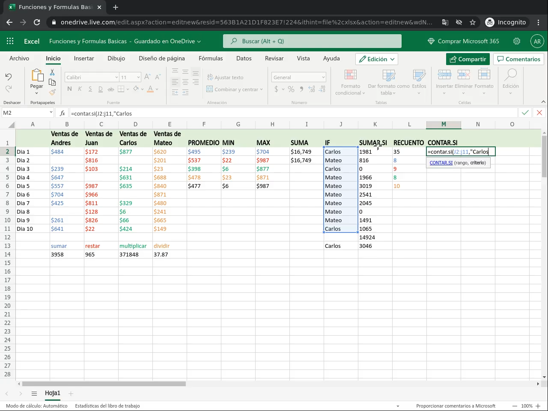
Task: Click the CONTAR.SI function tooltip link
Action: (441, 163)
